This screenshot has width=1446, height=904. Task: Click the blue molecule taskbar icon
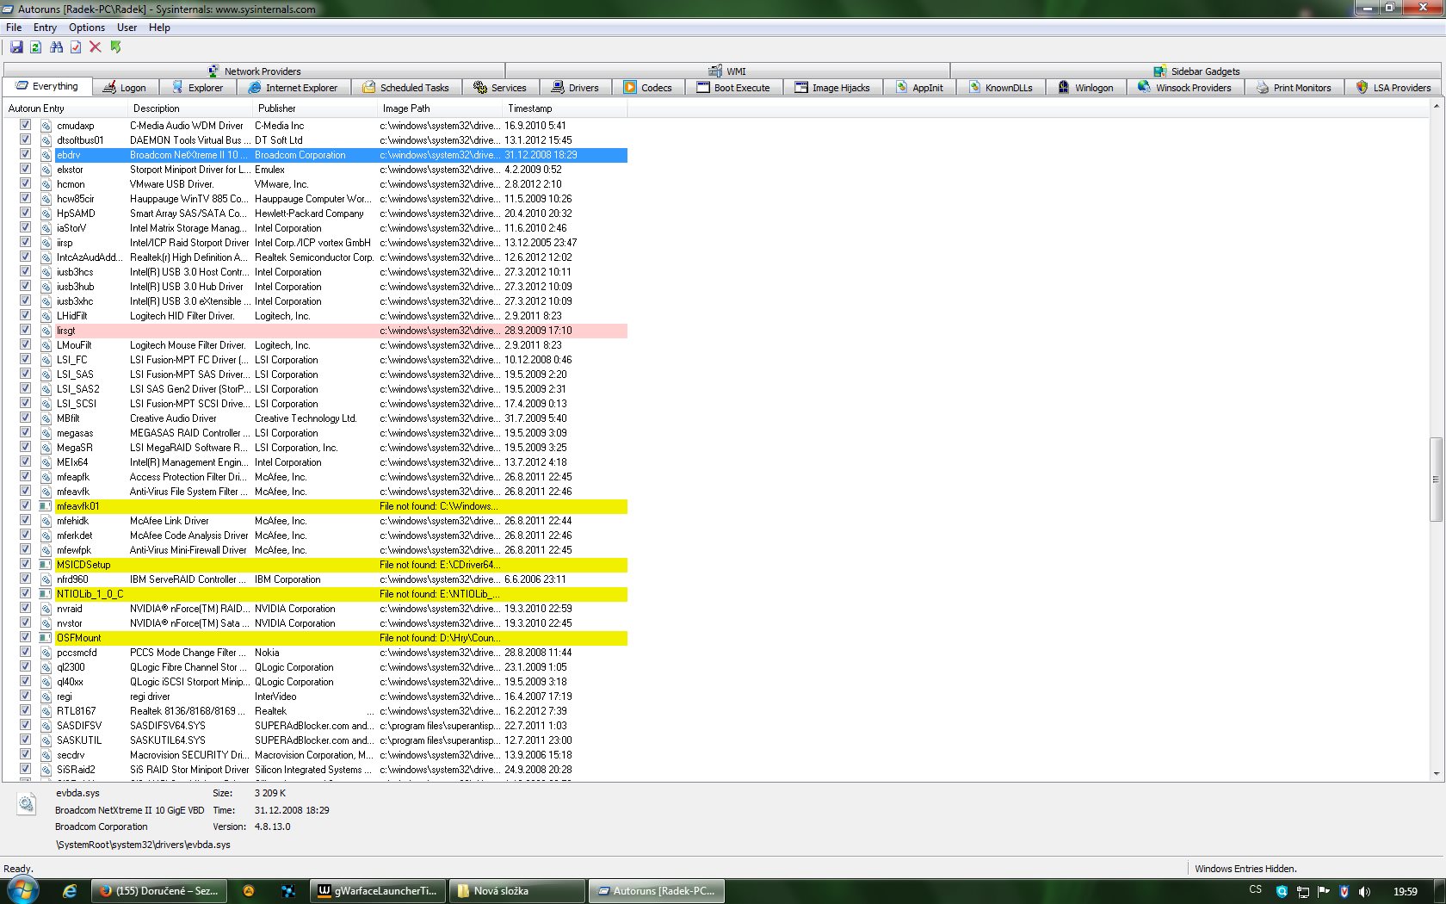pyautogui.click(x=288, y=891)
